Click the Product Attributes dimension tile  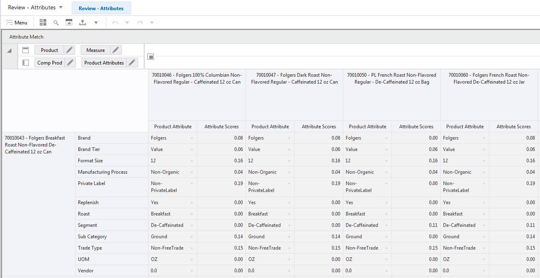[x=104, y=63]
